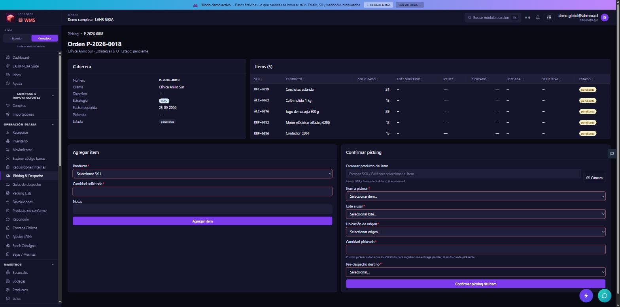620x307 pixels.
Task: Focus the Escanear producto input
Action: tap(463, 174)
